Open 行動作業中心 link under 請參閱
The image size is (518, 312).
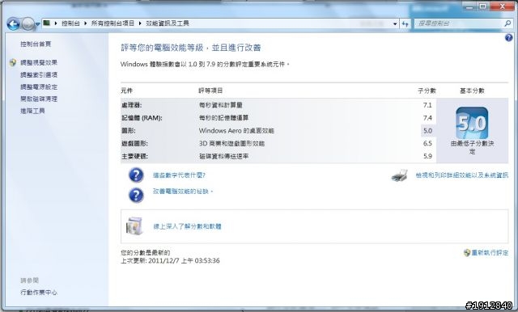click(39, 293)
